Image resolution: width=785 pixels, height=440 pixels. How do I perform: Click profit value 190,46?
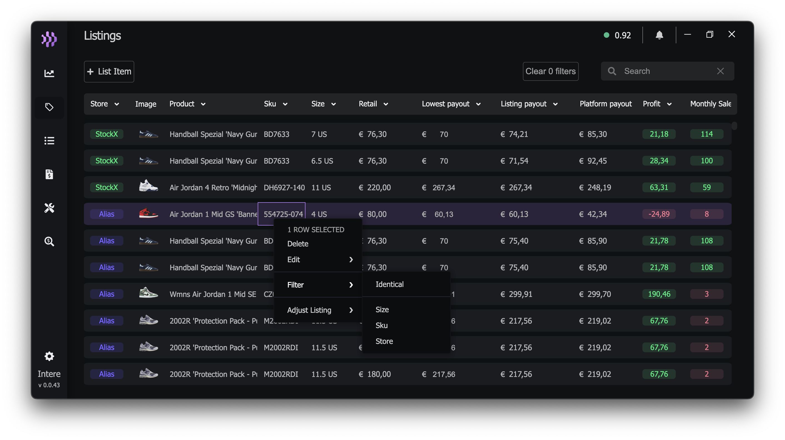pos(659,294)
